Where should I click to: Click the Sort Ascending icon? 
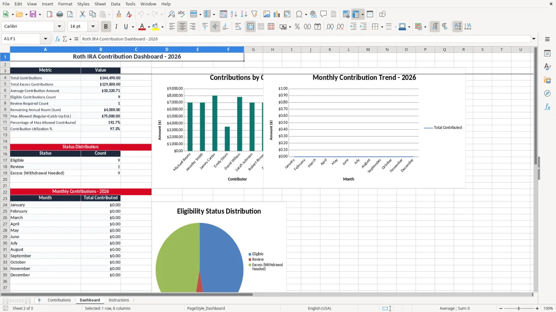(x=234, y=14)
